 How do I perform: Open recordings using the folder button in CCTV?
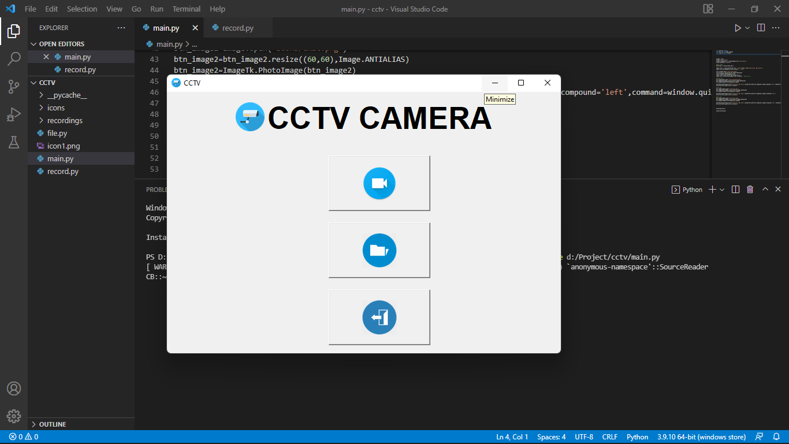[x=379, y=250]
